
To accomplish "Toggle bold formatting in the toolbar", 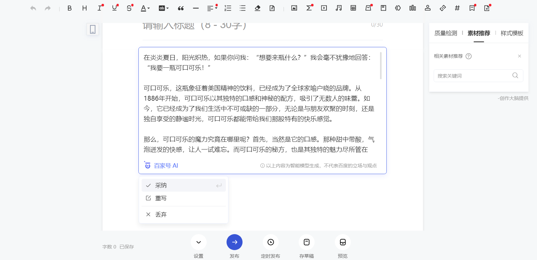I will point(70,8).
